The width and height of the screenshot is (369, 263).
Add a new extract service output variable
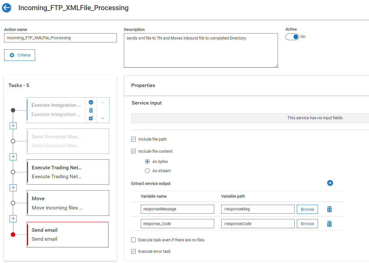pos(330,183)
